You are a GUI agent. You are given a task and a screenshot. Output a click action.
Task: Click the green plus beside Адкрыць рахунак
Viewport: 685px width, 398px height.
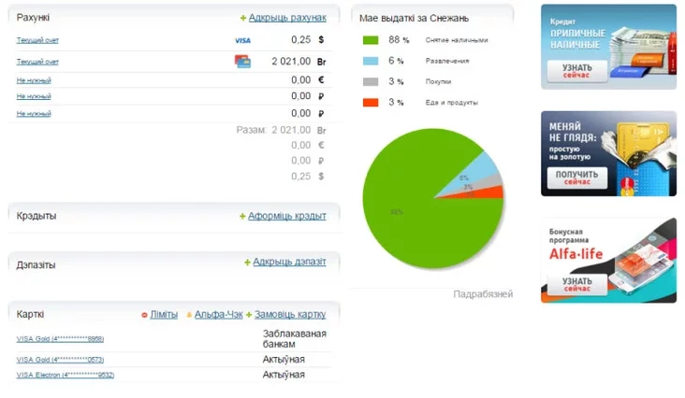coord(243,18)
